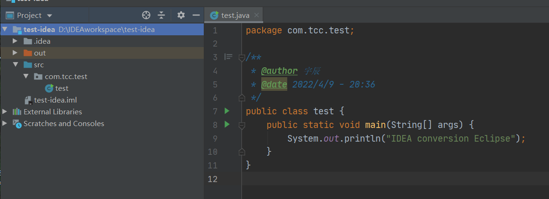The height and width of the screenshot is (199, 549).
Task: Click the class name test on line 7
Action: [324, 111]
